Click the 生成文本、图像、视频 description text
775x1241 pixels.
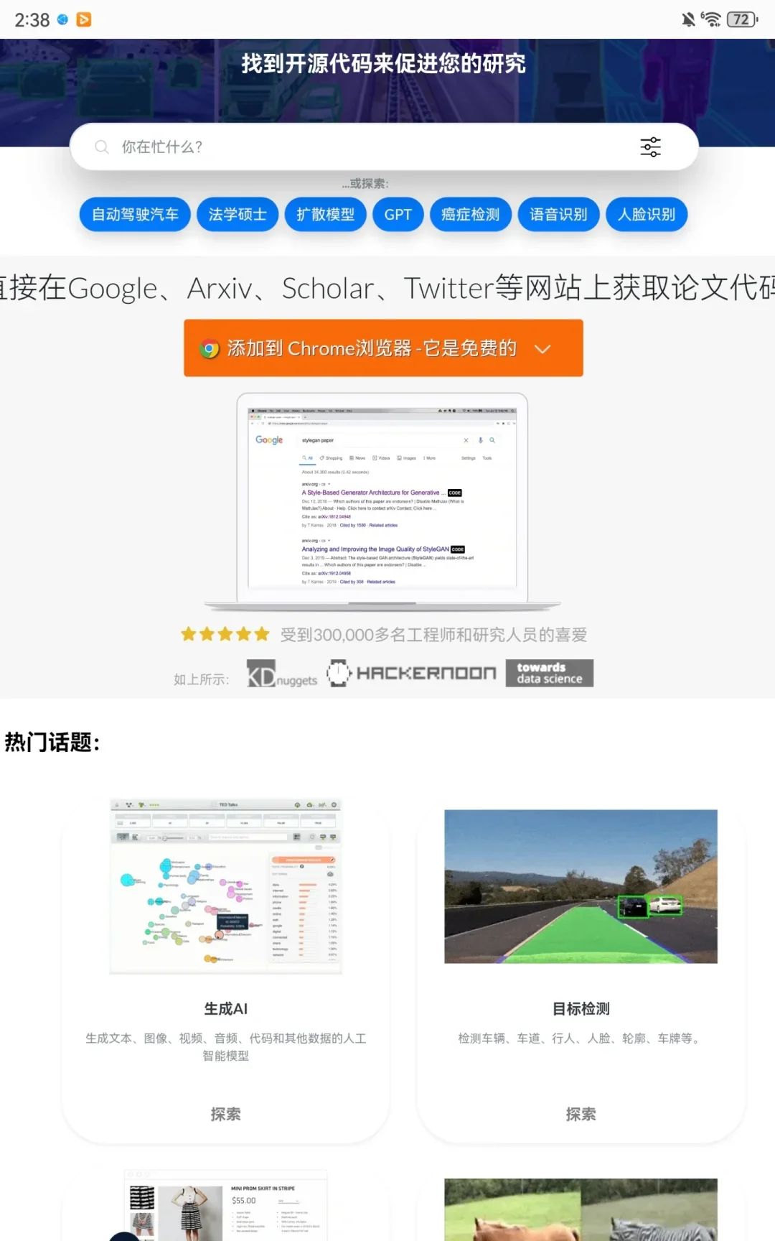point(226,1047)
